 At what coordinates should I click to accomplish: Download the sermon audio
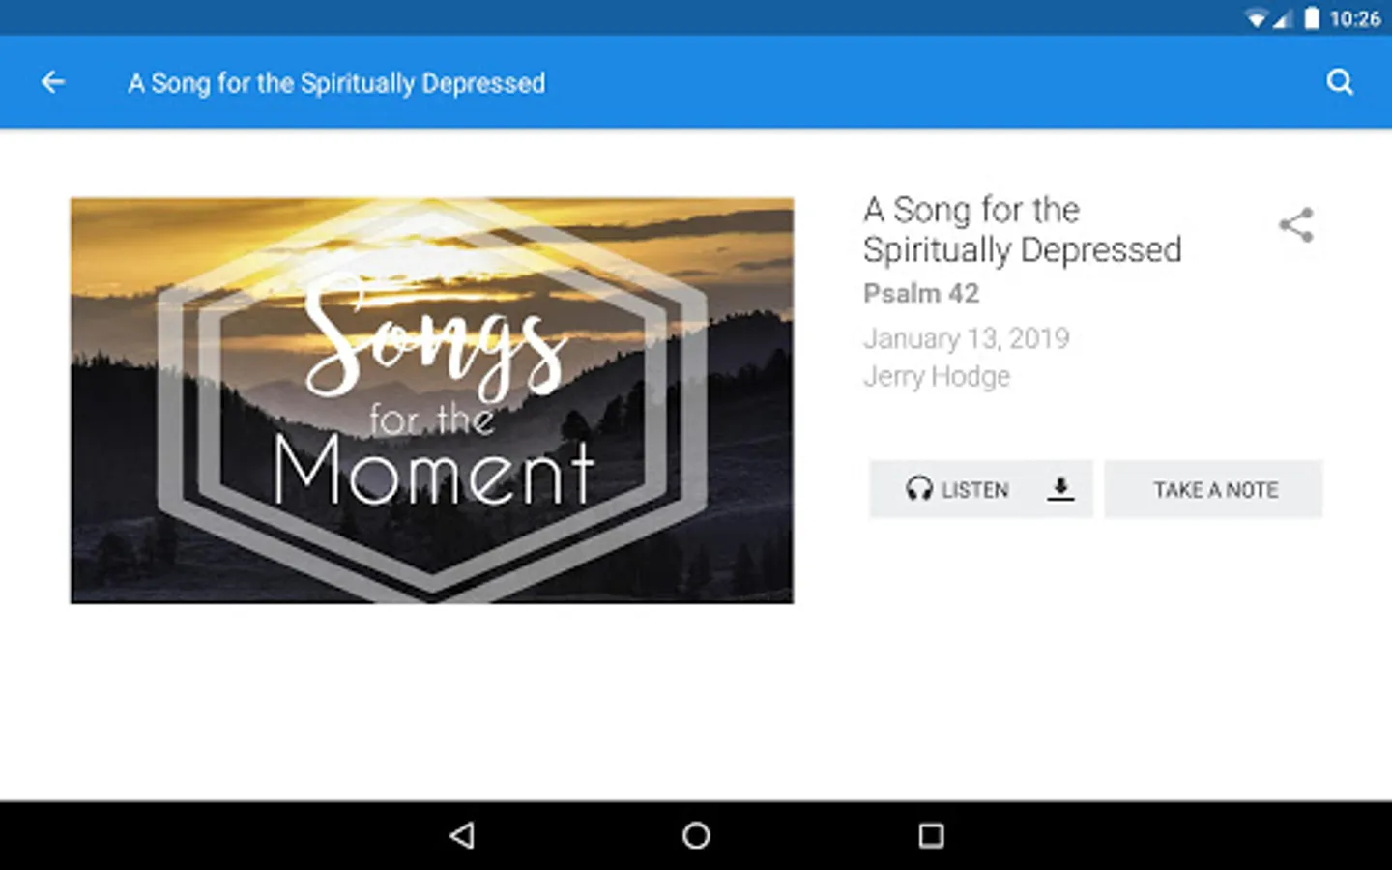coord(1060,489)
